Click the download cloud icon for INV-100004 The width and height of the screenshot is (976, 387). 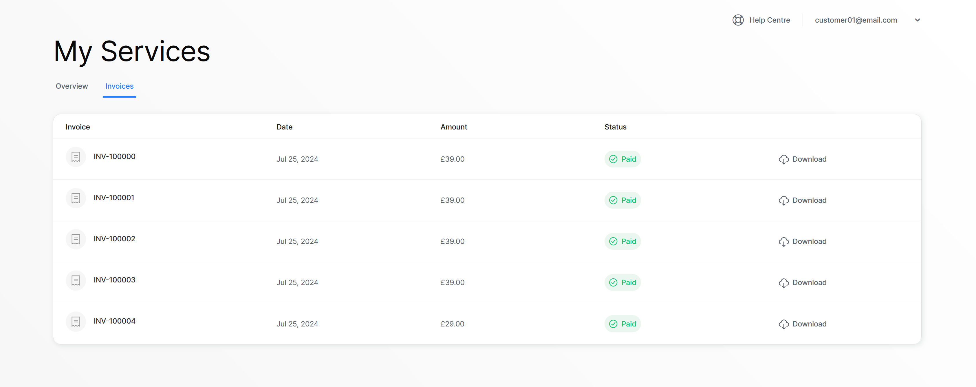coord(783,324)
